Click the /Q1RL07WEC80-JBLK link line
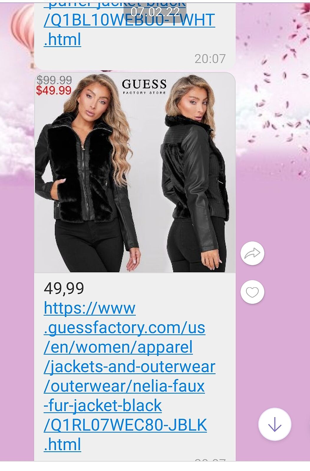 125,425
